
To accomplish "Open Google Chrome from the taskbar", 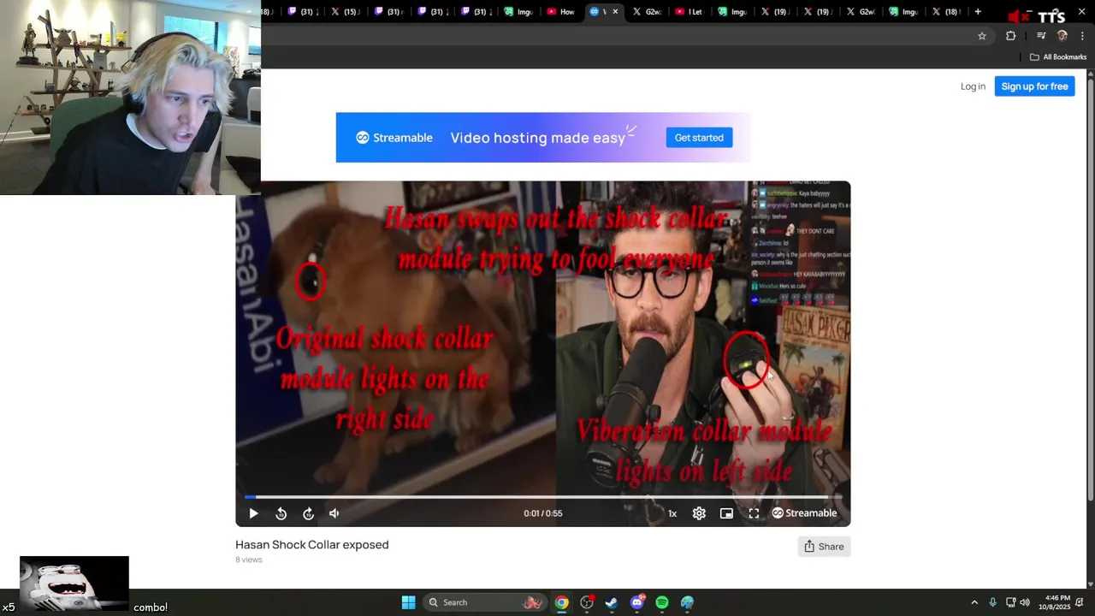I will (561, 602).
